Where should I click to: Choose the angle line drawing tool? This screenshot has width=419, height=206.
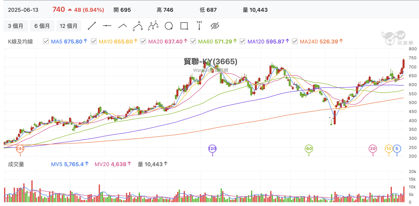click(123, 26)
